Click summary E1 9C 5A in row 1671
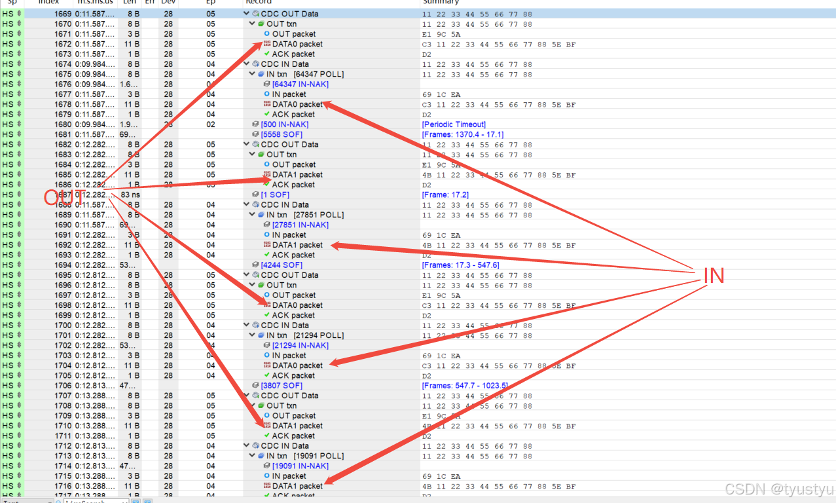The height and width of the screenshot is (503, 836). [441, 34]
